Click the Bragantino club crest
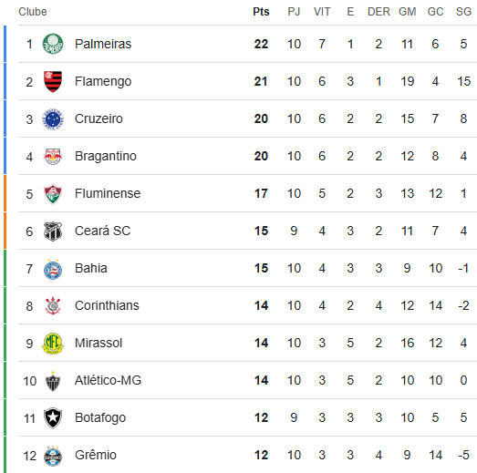Screen dimensions: 477x473 point(53,156)
